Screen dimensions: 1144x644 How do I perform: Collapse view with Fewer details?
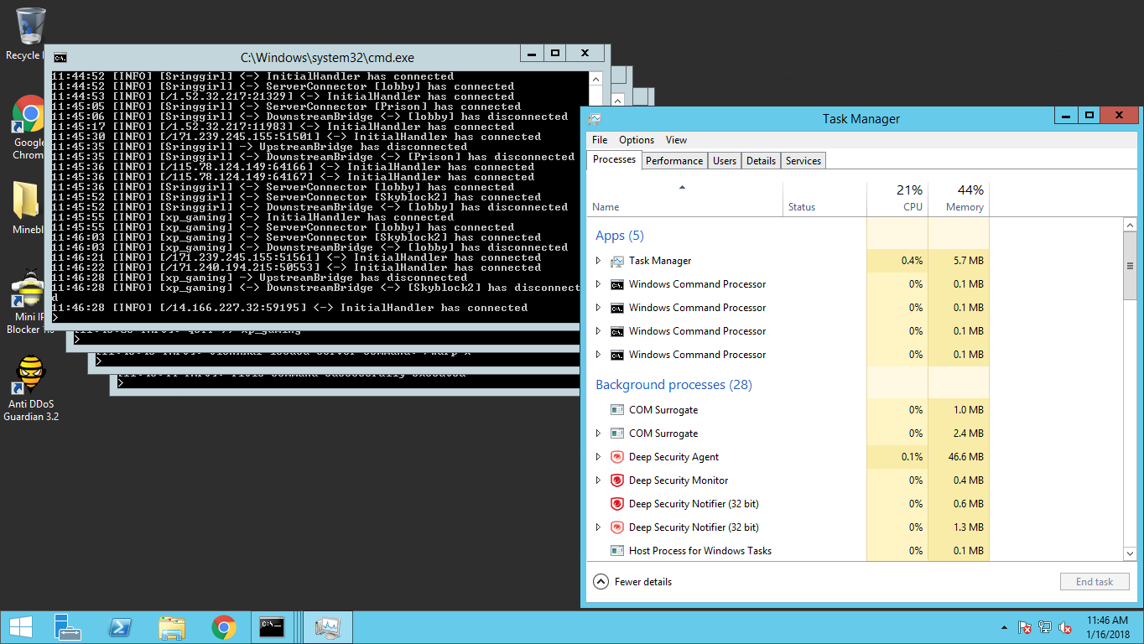[x=633, y=582]
